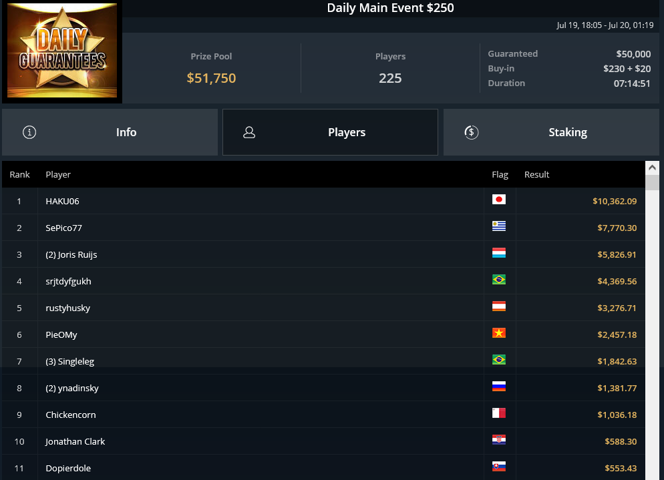Click the scrollbar up arrow
664x480 pixels.
[652, 168]
